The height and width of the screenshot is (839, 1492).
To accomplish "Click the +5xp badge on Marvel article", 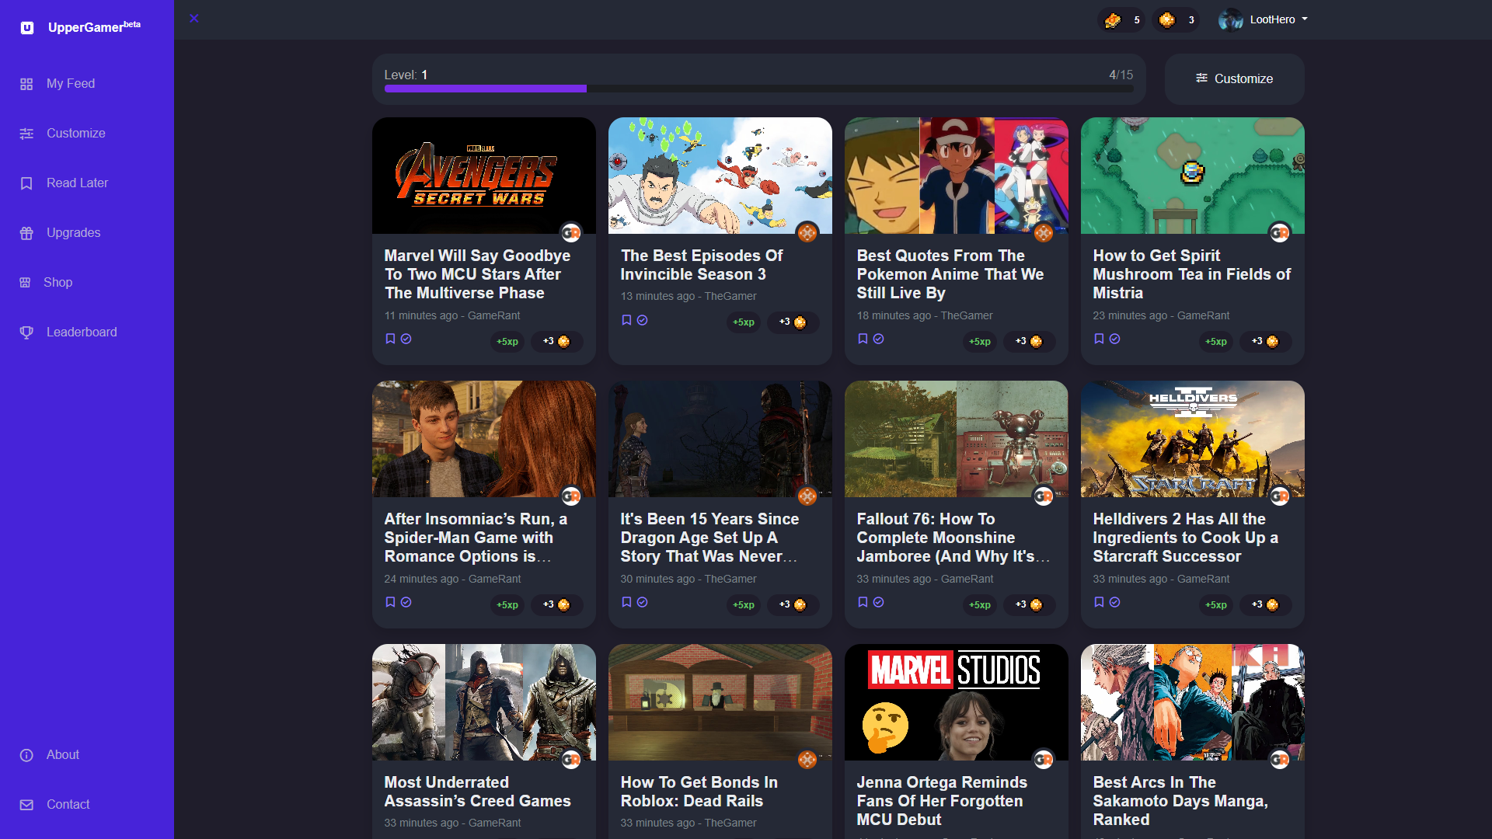I will point(507,342).
